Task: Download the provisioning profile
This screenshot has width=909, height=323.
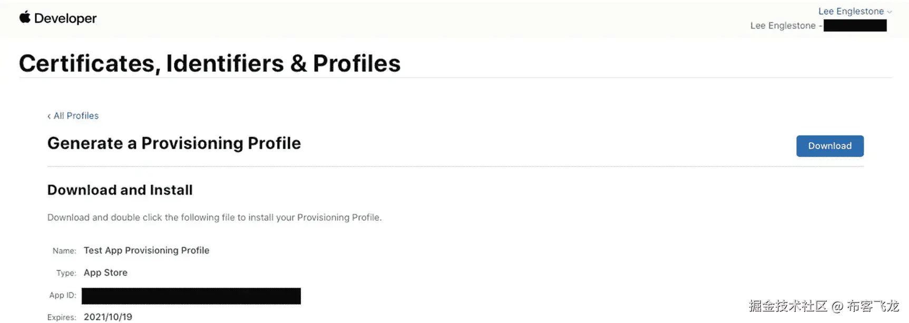Action: point(829,146)
